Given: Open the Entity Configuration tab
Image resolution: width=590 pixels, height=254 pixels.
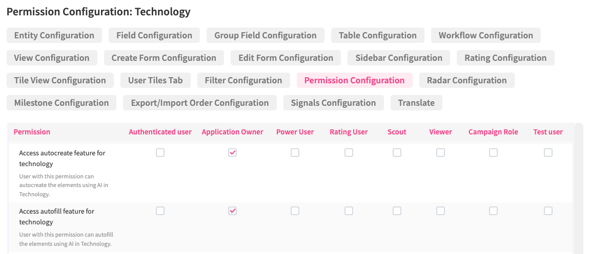Looking at the screenshot, I should pyautogui.click(x=54, y=35).
